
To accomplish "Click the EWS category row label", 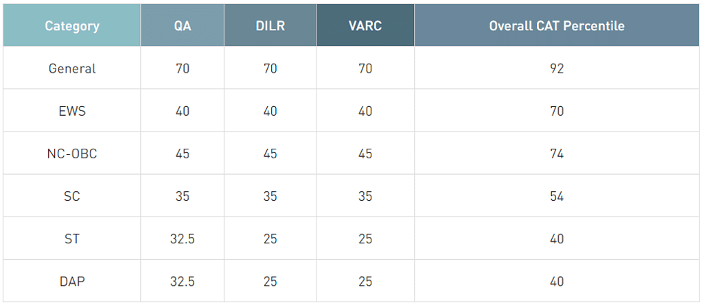I will click(72, 111).
